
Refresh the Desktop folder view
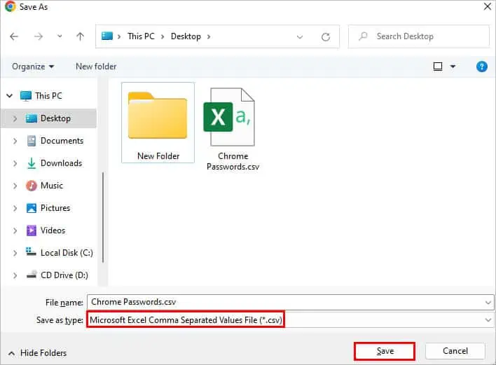pyautogui.click(x=326, y=37)
